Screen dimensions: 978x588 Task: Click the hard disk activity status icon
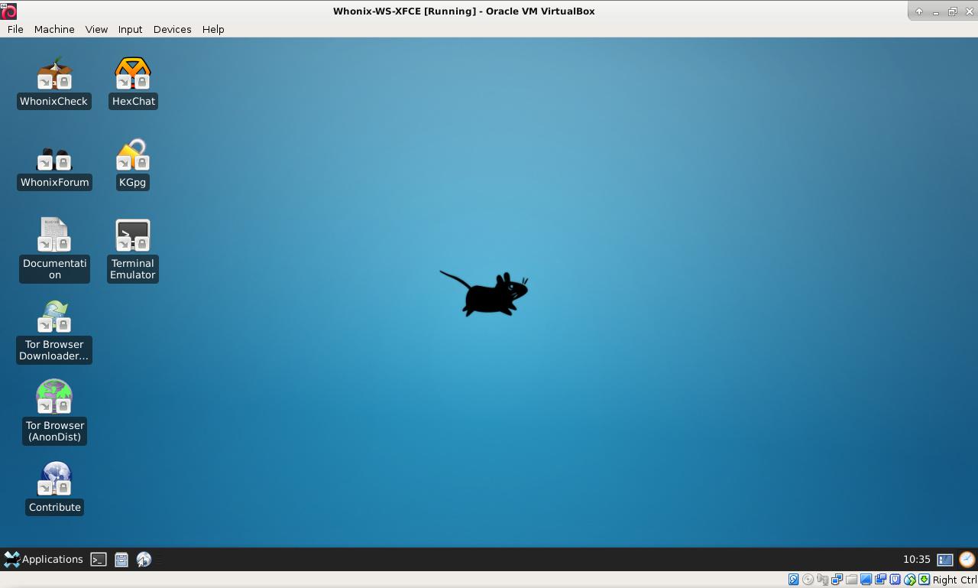pos(793,580)
